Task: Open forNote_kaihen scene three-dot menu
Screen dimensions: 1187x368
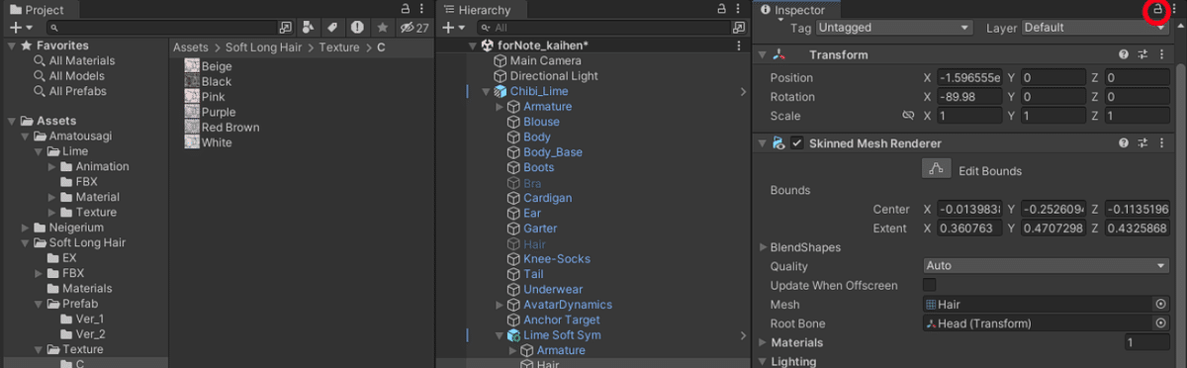Action: [739, 46]
